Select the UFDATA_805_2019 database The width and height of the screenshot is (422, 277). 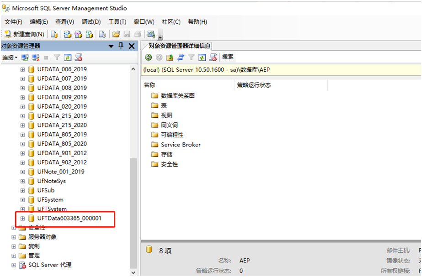point(62,134)
